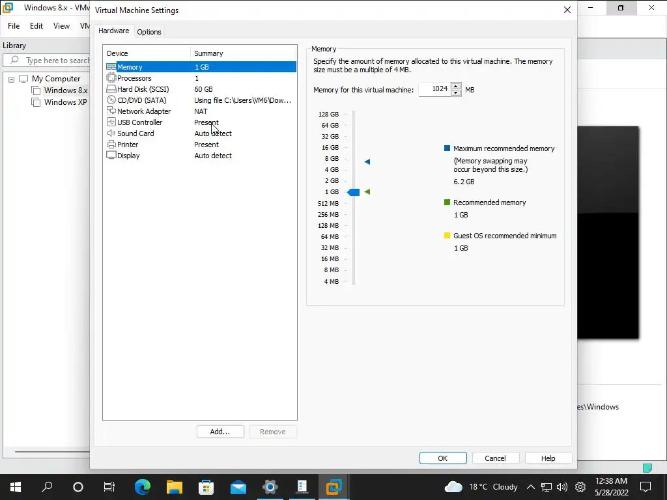Image resolution: width=667 pixels, height=500 pixels.
Task: Open the Settings gear app in the taskbar
Action: [270, 487]
